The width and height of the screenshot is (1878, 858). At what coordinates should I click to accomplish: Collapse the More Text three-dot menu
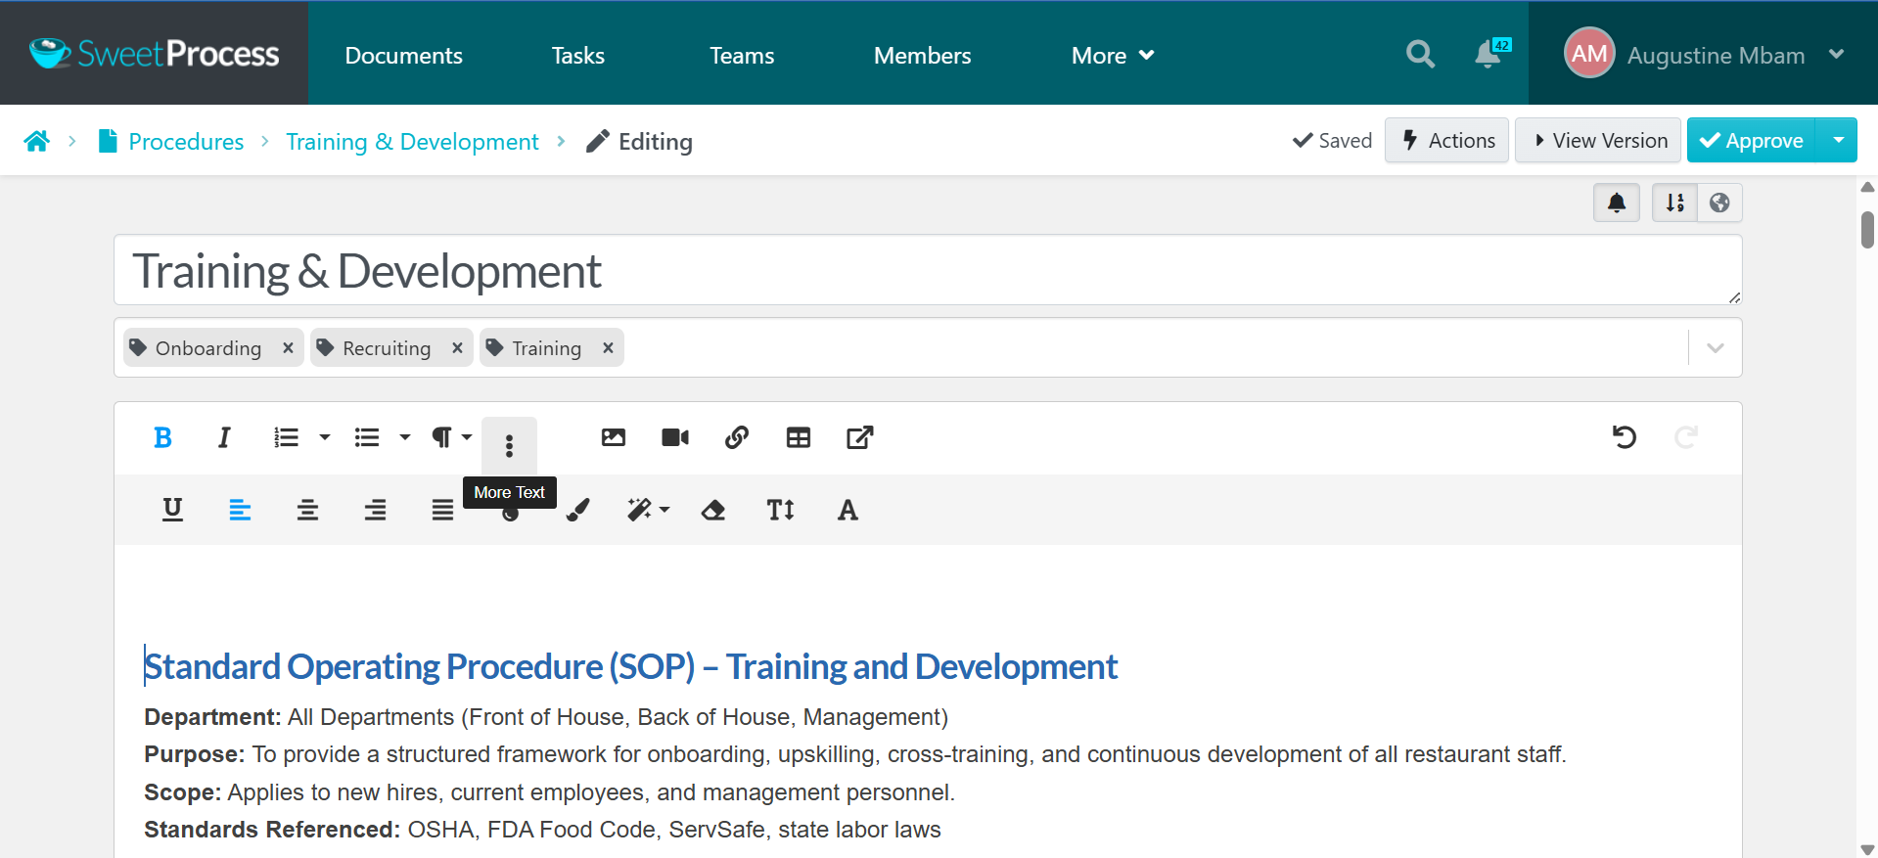tap(509, 446)
